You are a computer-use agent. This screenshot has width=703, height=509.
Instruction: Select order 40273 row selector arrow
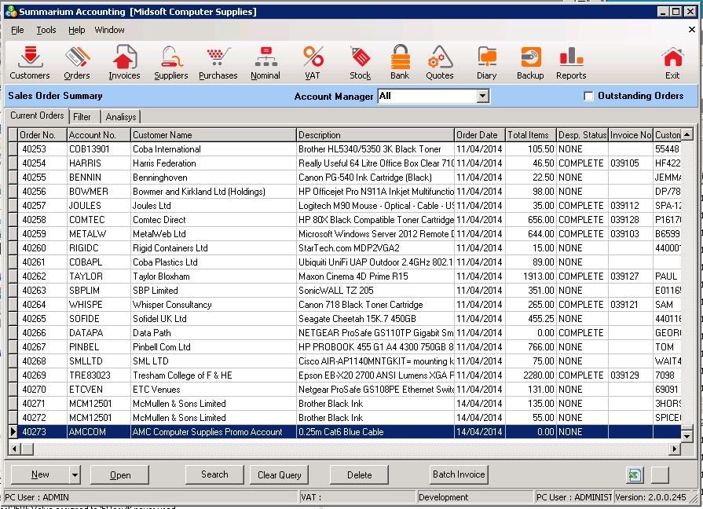13,432
